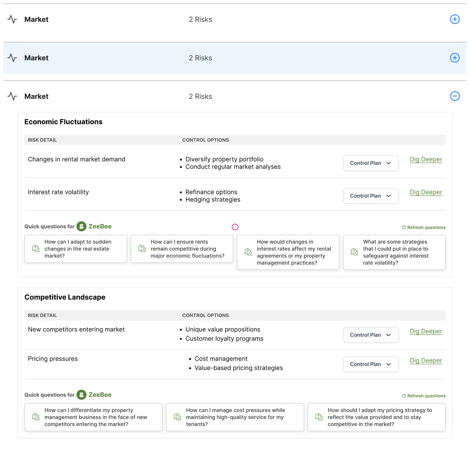Click the chat icon on 'adapt to sudden changes' card
The width and height of the screenshot is (471, 456).
click(x=36, y=248)
